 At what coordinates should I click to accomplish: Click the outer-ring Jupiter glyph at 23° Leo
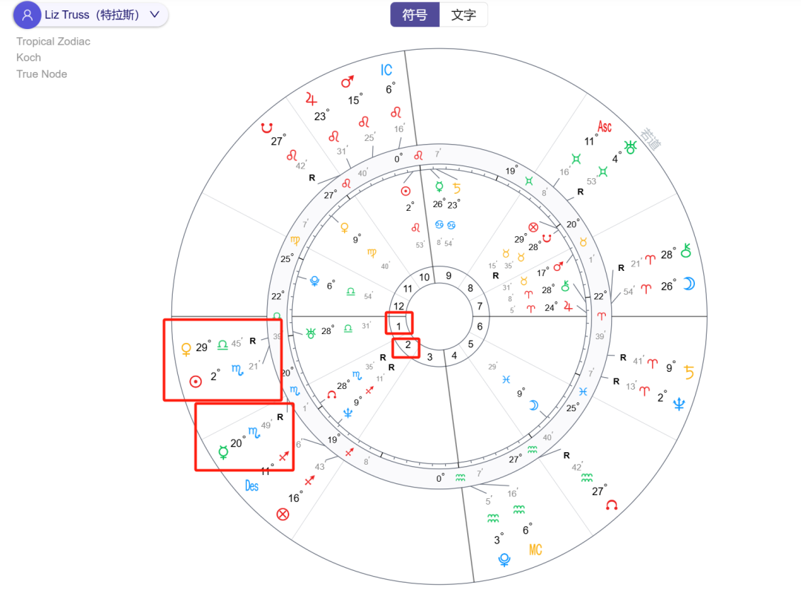click(x=311, y=98)
